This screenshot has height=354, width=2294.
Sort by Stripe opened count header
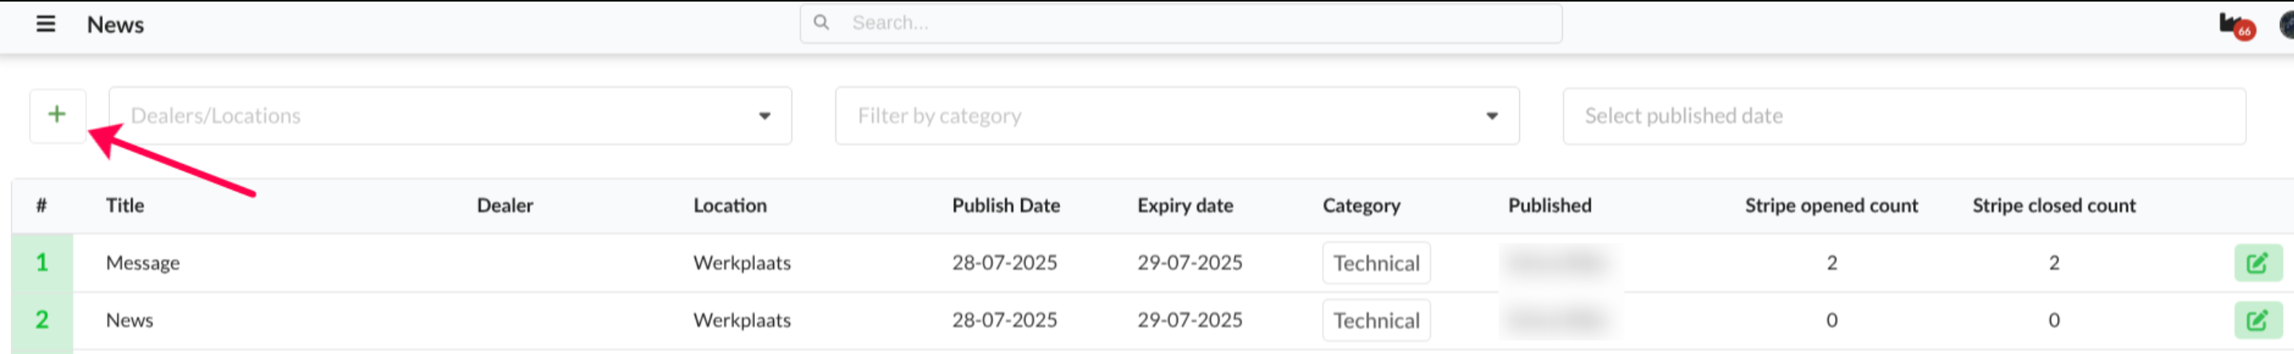pos(1831,205)
